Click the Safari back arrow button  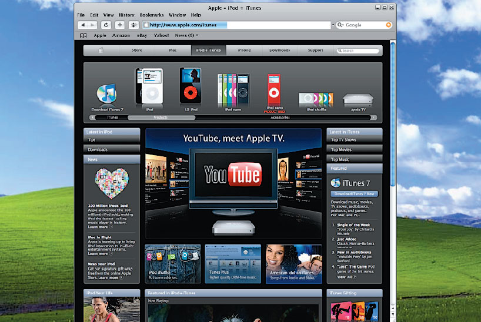pos(83,25)
